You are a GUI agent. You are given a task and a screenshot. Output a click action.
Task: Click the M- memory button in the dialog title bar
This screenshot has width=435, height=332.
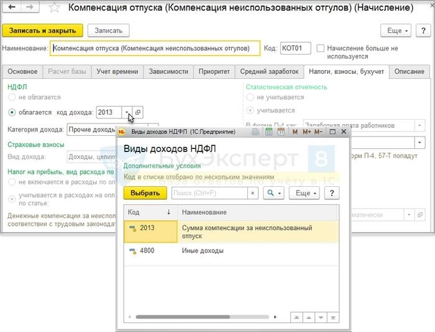[318, 132]
